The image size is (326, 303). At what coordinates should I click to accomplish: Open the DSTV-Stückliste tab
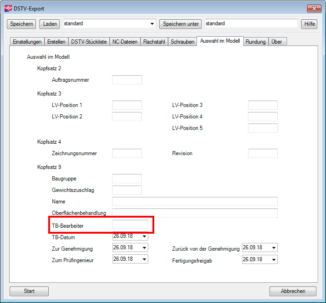(x=89, y=42)
